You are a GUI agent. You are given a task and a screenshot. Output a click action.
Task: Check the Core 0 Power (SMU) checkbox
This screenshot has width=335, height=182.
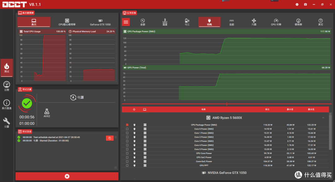point(127,129)
